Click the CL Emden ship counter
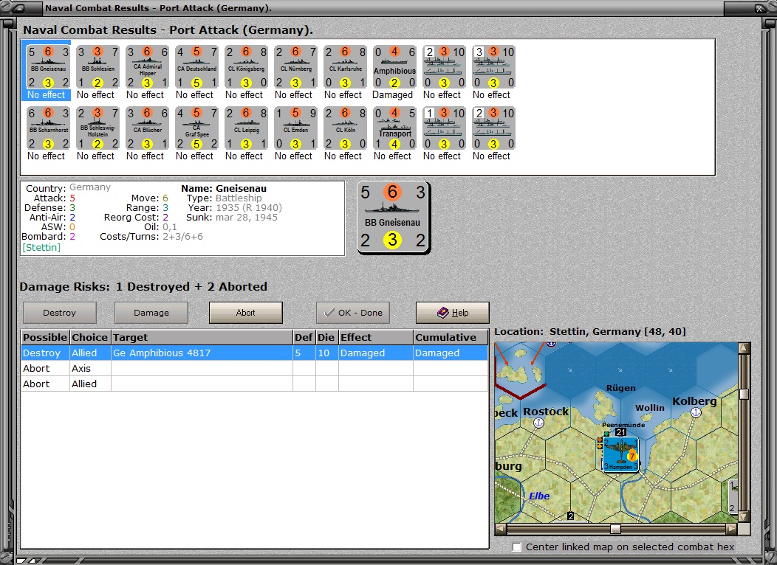The image size is (777, 565). point(296,128)
